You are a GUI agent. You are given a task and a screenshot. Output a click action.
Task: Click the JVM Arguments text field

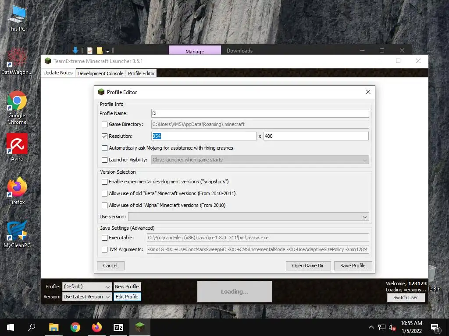pyautogui.click(x=258, y=249)
